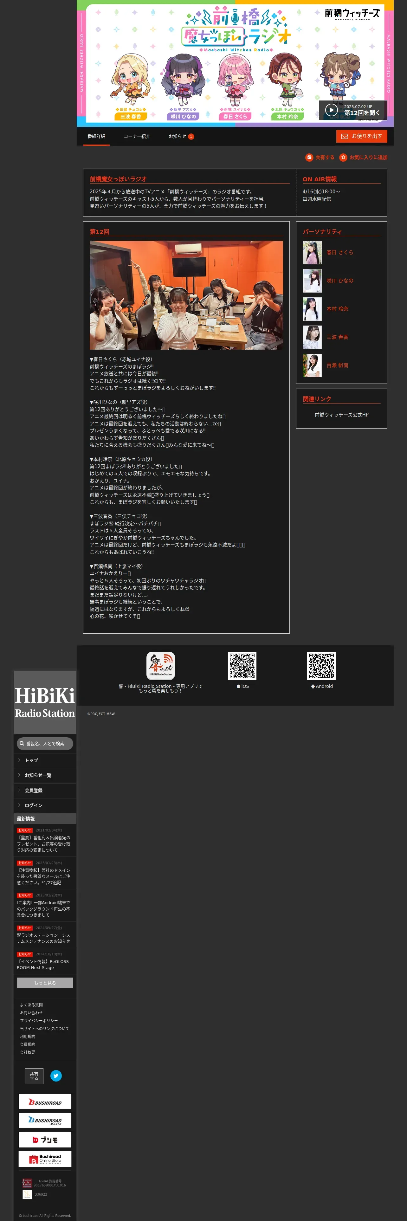The height and width of the screenshot is (1221, 407).
Task: Click the iOS QR code
Action: coord(242,666)
